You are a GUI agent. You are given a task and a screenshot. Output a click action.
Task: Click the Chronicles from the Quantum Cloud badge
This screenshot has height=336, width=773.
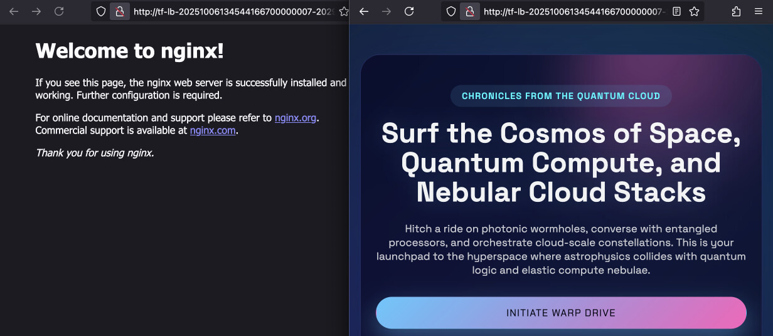click(x=560, y=96)
